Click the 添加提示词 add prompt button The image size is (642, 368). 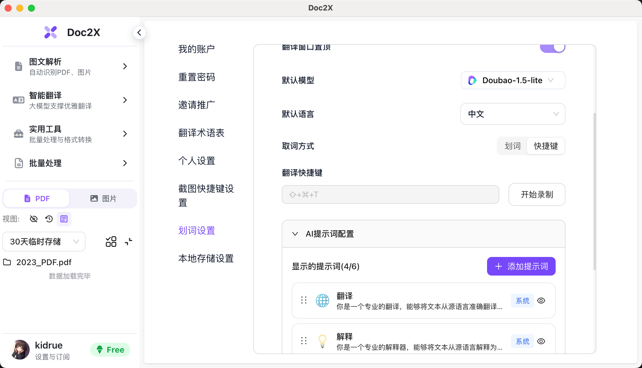click(x=521, y=266)
